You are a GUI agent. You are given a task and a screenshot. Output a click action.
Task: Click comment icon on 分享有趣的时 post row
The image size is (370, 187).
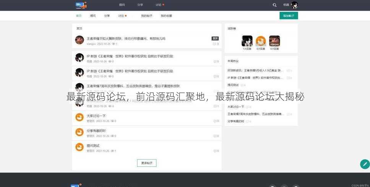(x=215, y=136)
